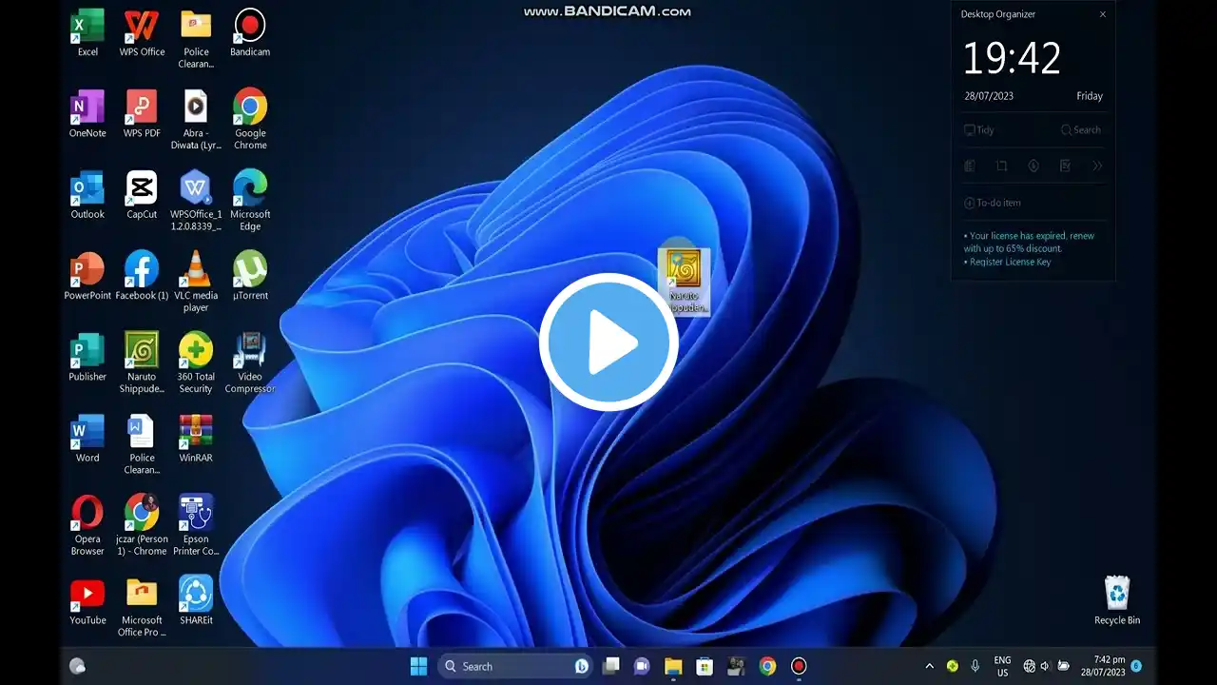1217x685 pixels.
Task: Open the ENG US language switcher
Action: pyautogui.click(x=1002, y=666)
